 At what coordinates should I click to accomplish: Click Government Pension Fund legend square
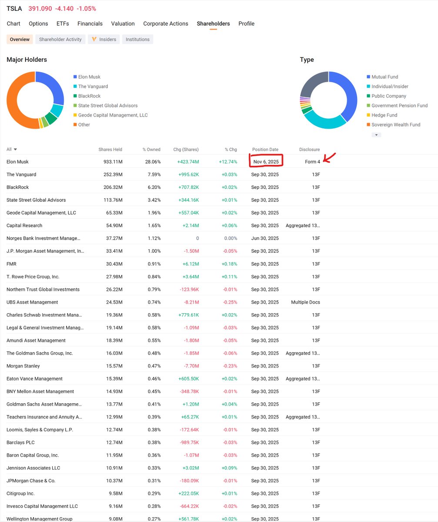tap(369, 106)
